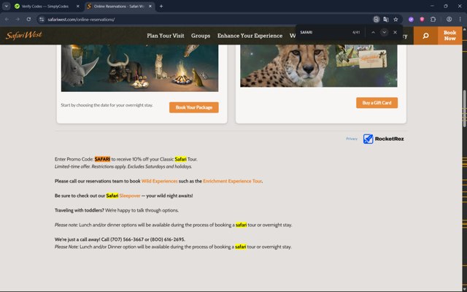
Task: Open the red shield extension icon
Action: [x=422, y=20]
